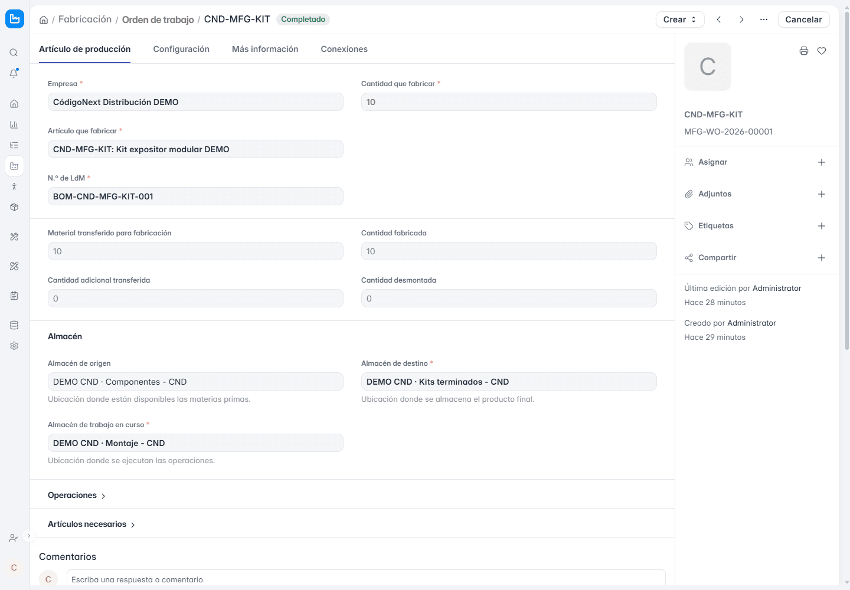
Task: Open the settings gear in sidebar
Action: tap(14, 346)
